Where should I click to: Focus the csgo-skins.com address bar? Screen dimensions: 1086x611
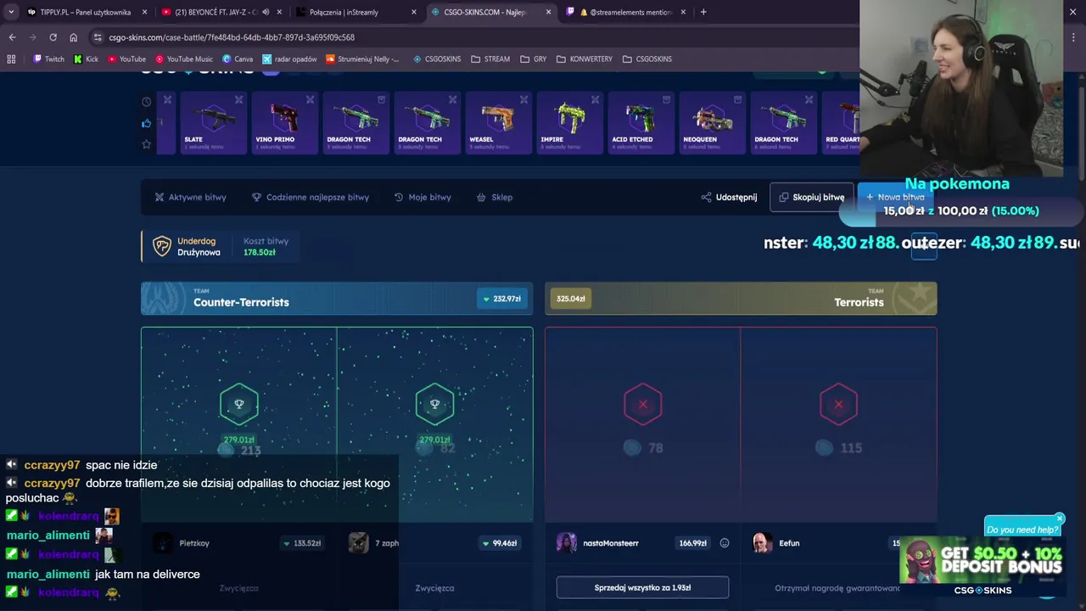pos(475,37)
